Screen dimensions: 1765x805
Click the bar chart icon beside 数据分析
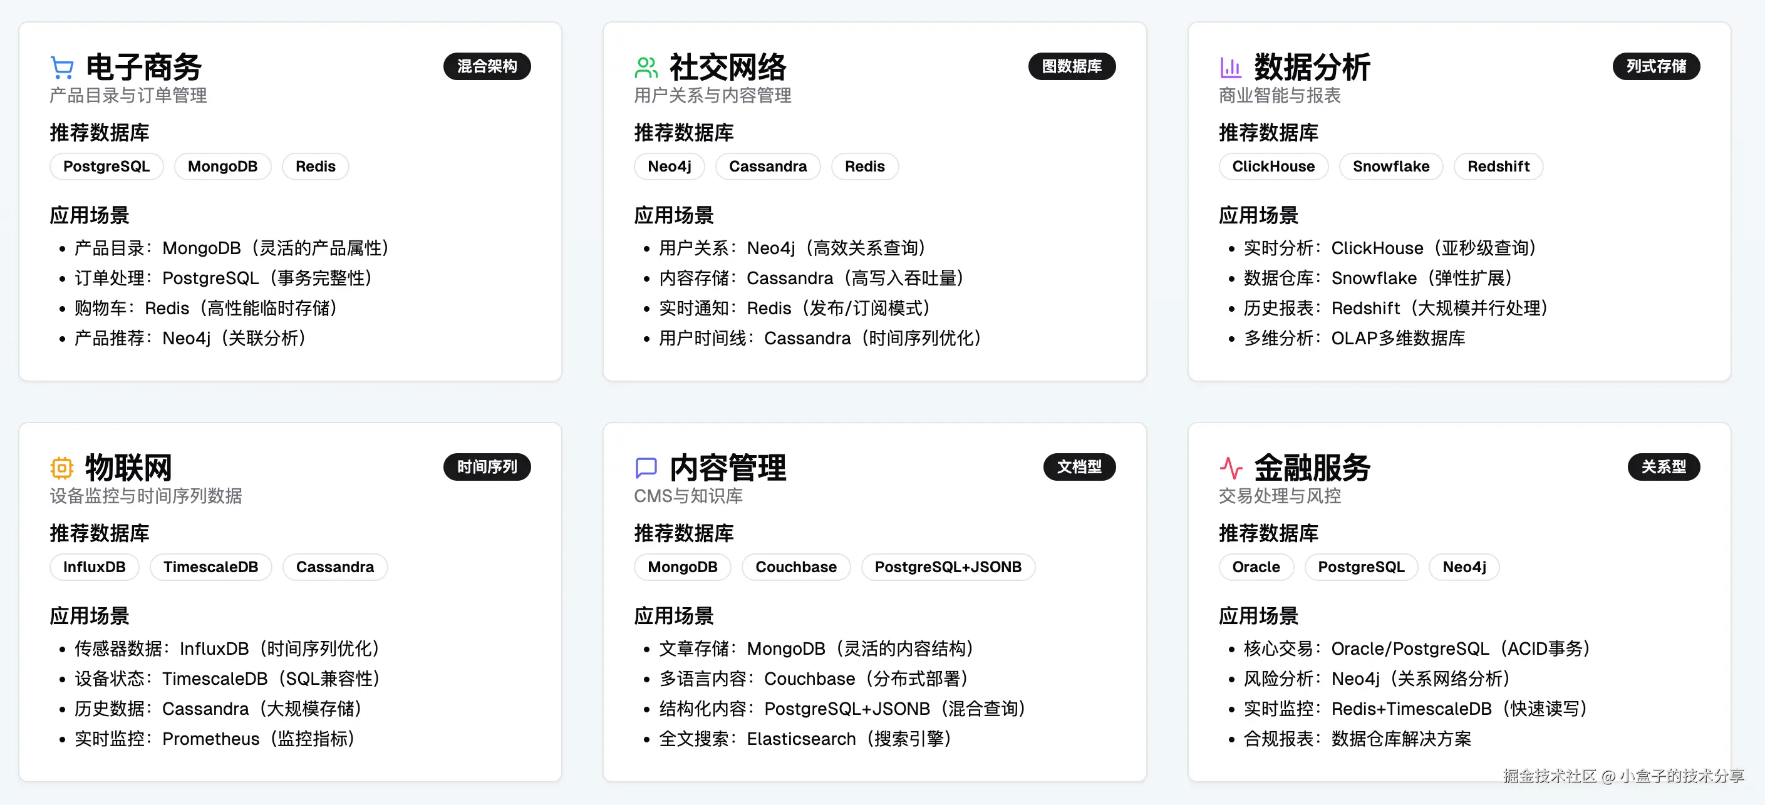pyautogui.click(x=1231, y=67)
